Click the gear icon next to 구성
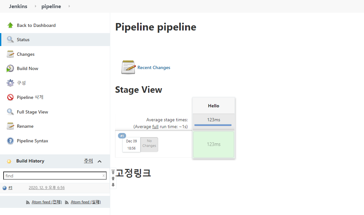Image resolution: width=364 pixels, height=215 pixels. 10,83
